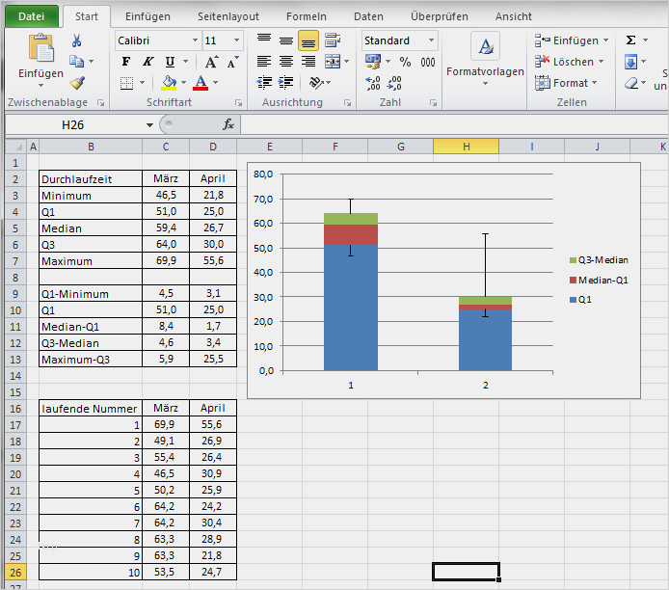Click the yellow fill color bucket
This screenshot has height=590, width=669.
coord(169,82)
